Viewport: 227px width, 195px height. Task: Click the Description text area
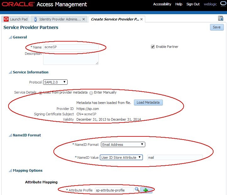[x=71, y=58]
